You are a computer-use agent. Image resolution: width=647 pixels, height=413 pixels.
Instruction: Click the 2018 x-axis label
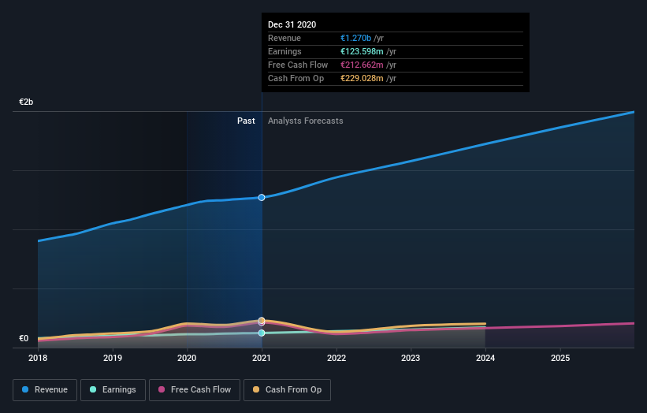point(38,358)
